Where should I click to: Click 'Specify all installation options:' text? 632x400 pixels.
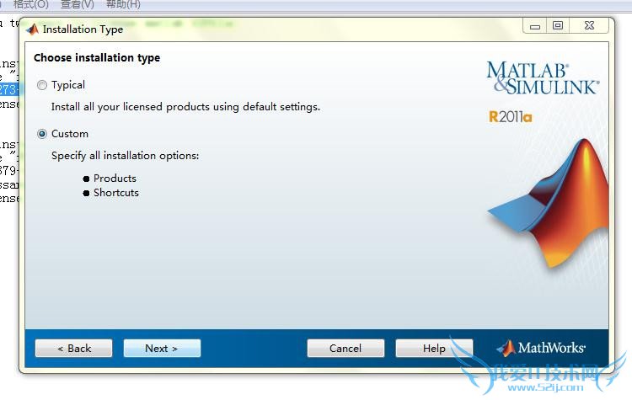pos(125,156)
